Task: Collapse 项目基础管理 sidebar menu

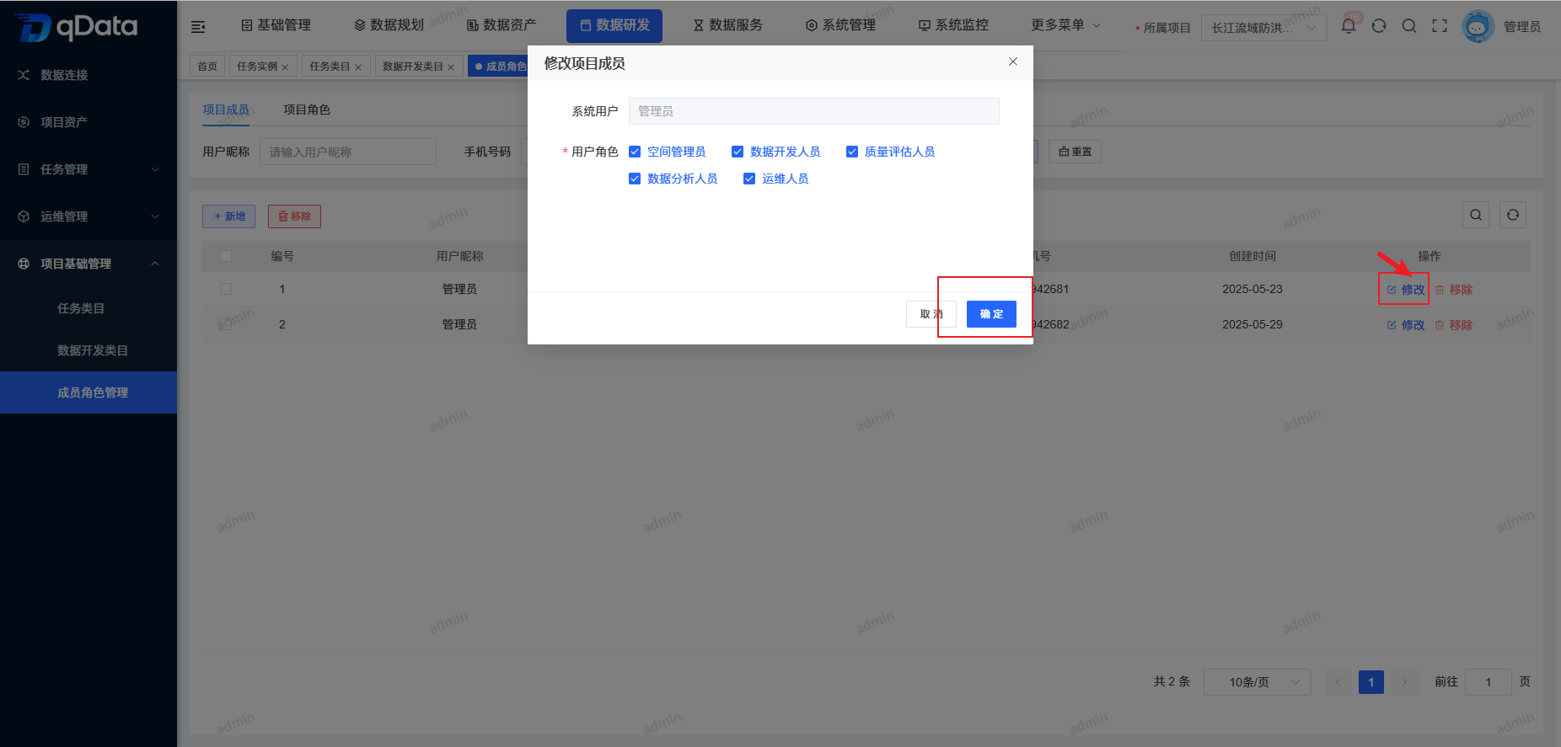Action: (x=89, y=264)
